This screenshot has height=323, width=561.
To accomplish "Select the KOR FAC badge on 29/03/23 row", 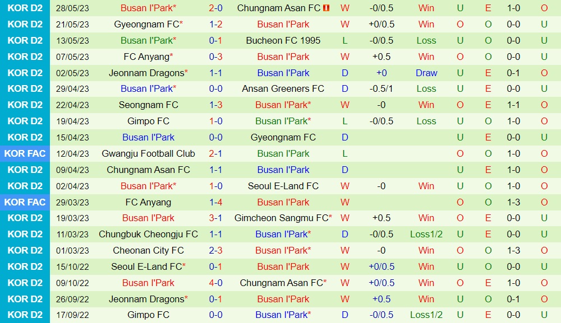I will [x=25, y=202].
